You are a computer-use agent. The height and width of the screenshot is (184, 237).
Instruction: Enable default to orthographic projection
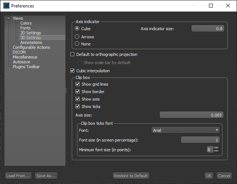[x=73, y=55]
